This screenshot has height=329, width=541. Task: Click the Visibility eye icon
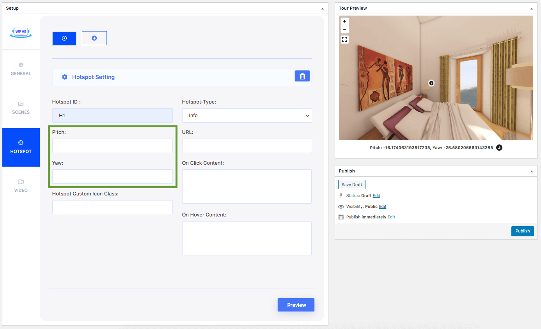341,207
